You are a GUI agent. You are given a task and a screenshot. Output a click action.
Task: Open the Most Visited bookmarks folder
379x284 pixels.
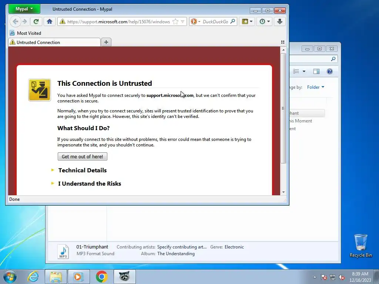26,33
